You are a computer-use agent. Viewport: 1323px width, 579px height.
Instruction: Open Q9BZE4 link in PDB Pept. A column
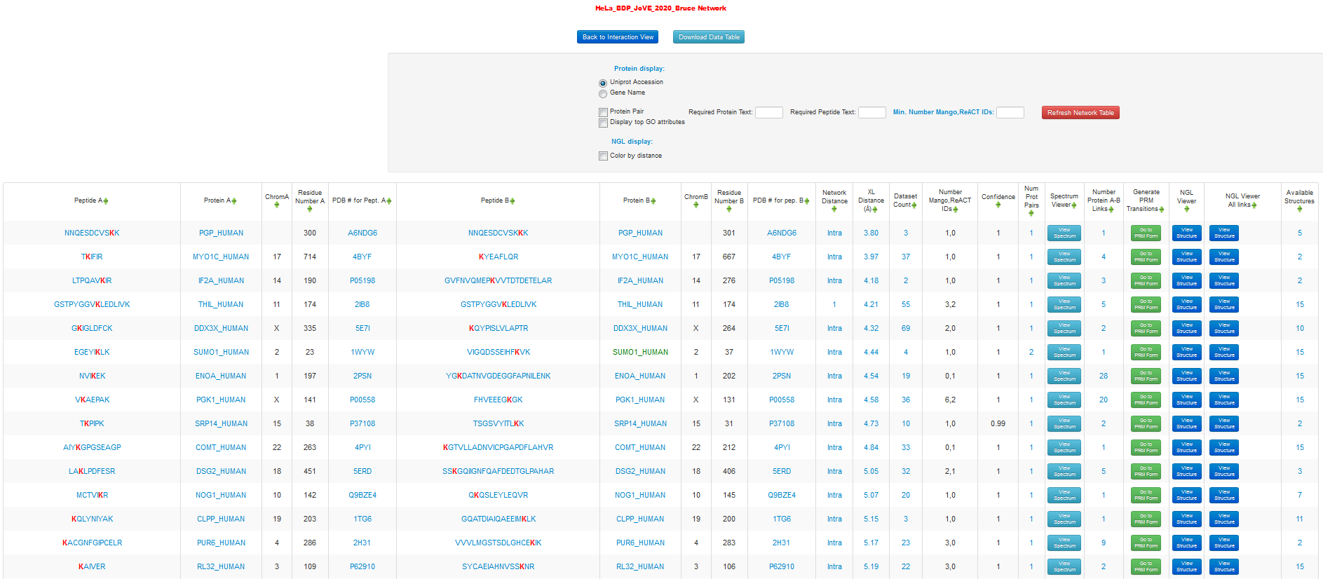362,496
